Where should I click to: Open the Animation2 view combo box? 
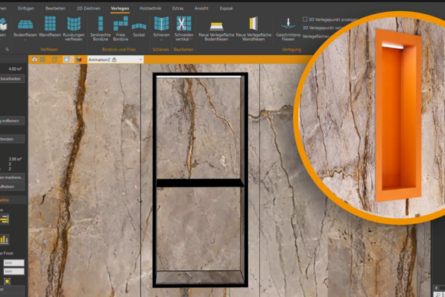(116, 60)
